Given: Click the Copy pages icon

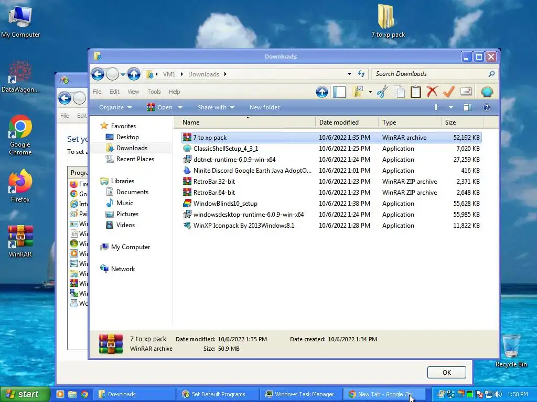Looking at the screenshot, I should click(399, 92).
